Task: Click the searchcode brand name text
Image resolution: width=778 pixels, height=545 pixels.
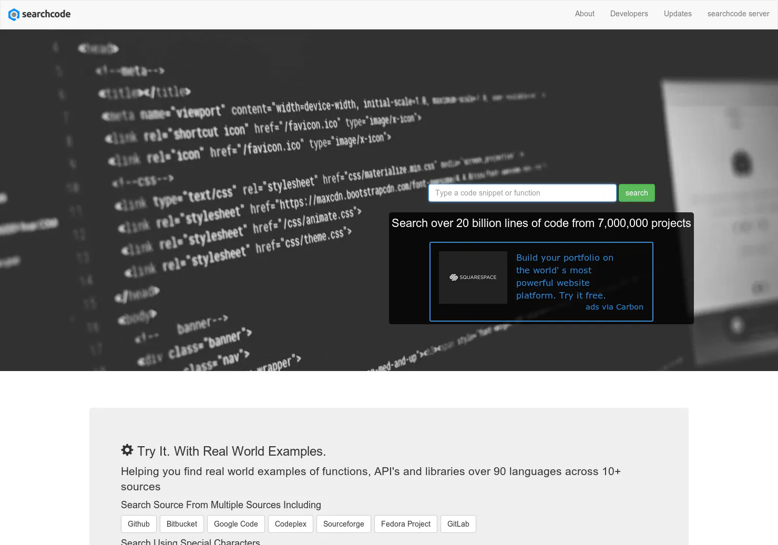Action: pos(46,14)
